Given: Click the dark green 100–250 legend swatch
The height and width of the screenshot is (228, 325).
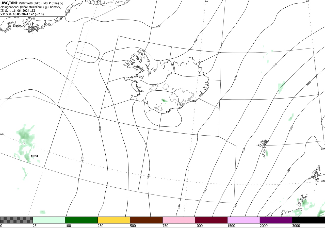Looking at the screenshot, I should 82,220.
